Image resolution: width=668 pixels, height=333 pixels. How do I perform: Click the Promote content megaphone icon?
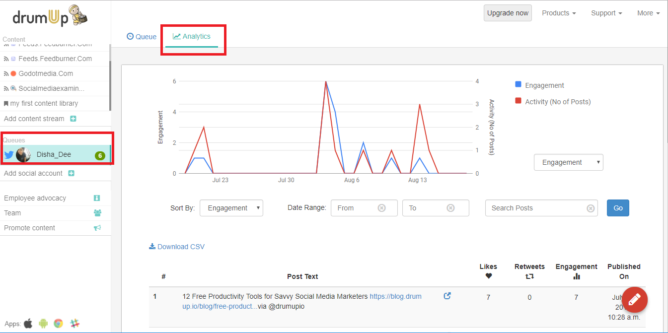tap(97, 228)
